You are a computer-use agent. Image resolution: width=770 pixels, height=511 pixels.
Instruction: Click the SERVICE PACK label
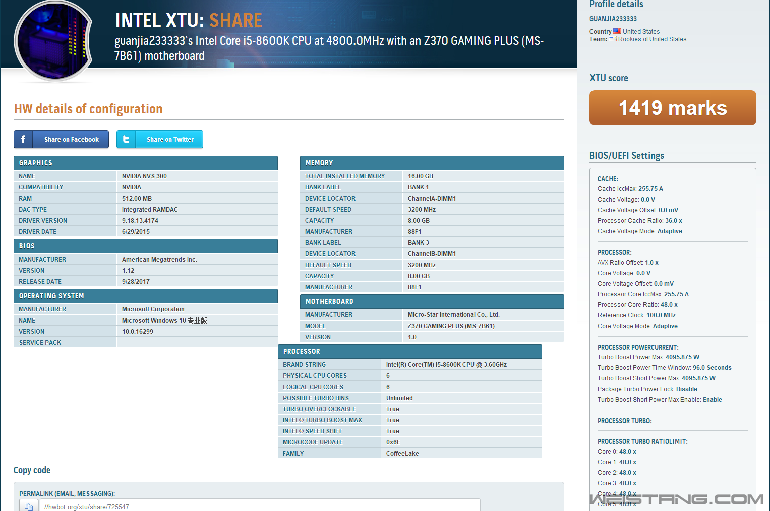(40, 342)
